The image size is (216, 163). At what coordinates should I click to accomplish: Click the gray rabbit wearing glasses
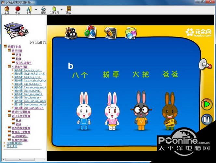[141, 111]
